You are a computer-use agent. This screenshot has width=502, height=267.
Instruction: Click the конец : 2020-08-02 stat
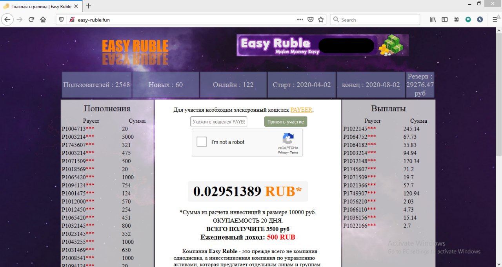[371, 85]
